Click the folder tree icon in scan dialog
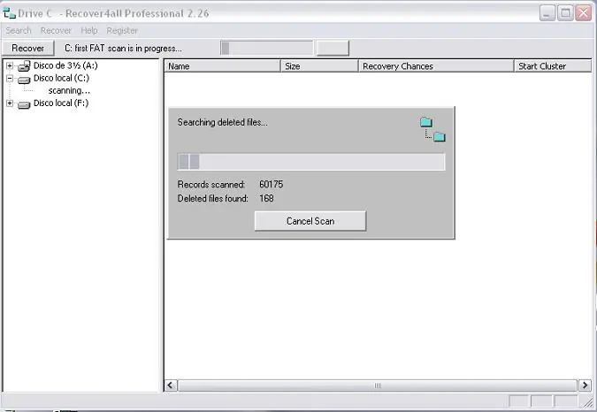This screenshot has width=597, height=412. click(x=432, y=129)
